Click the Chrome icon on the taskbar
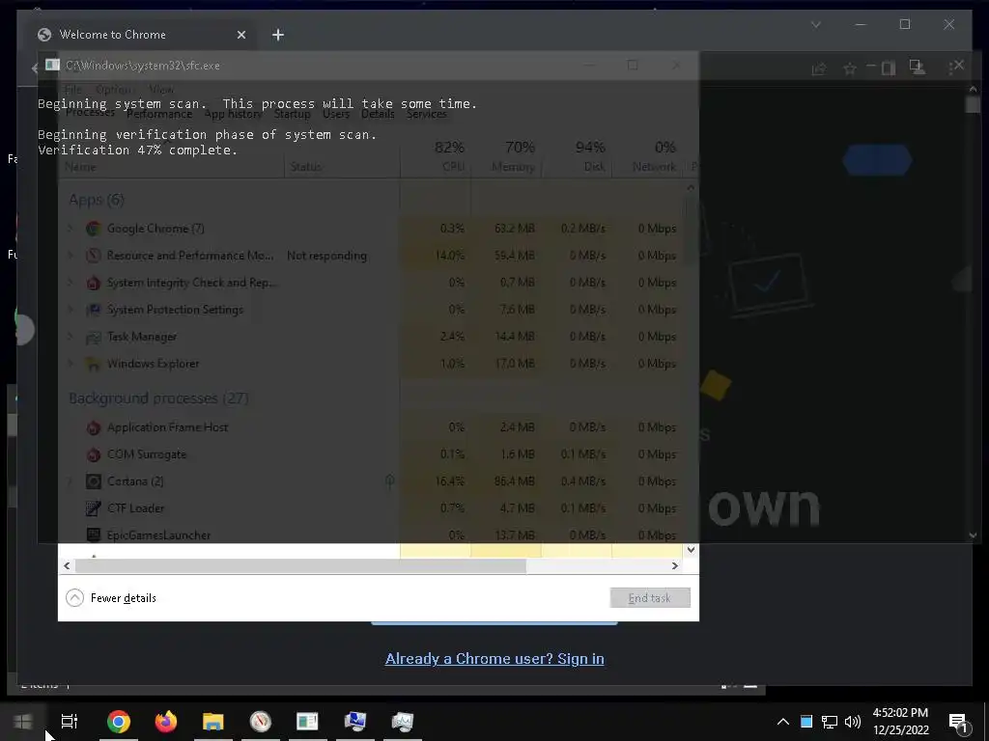Image resolution: width=989 pixels, height=741 pixels. [119, 722]
